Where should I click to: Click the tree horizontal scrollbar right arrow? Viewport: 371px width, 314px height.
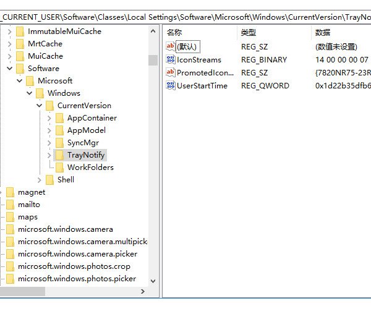point(143,291)
